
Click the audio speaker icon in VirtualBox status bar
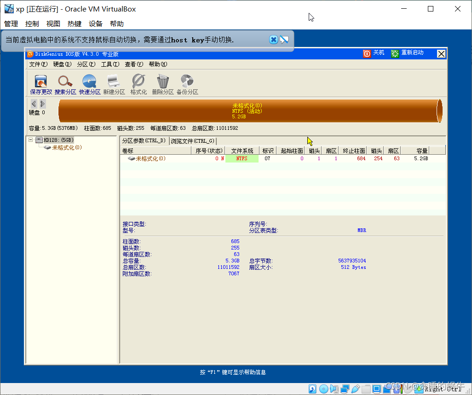pos(334,389)
